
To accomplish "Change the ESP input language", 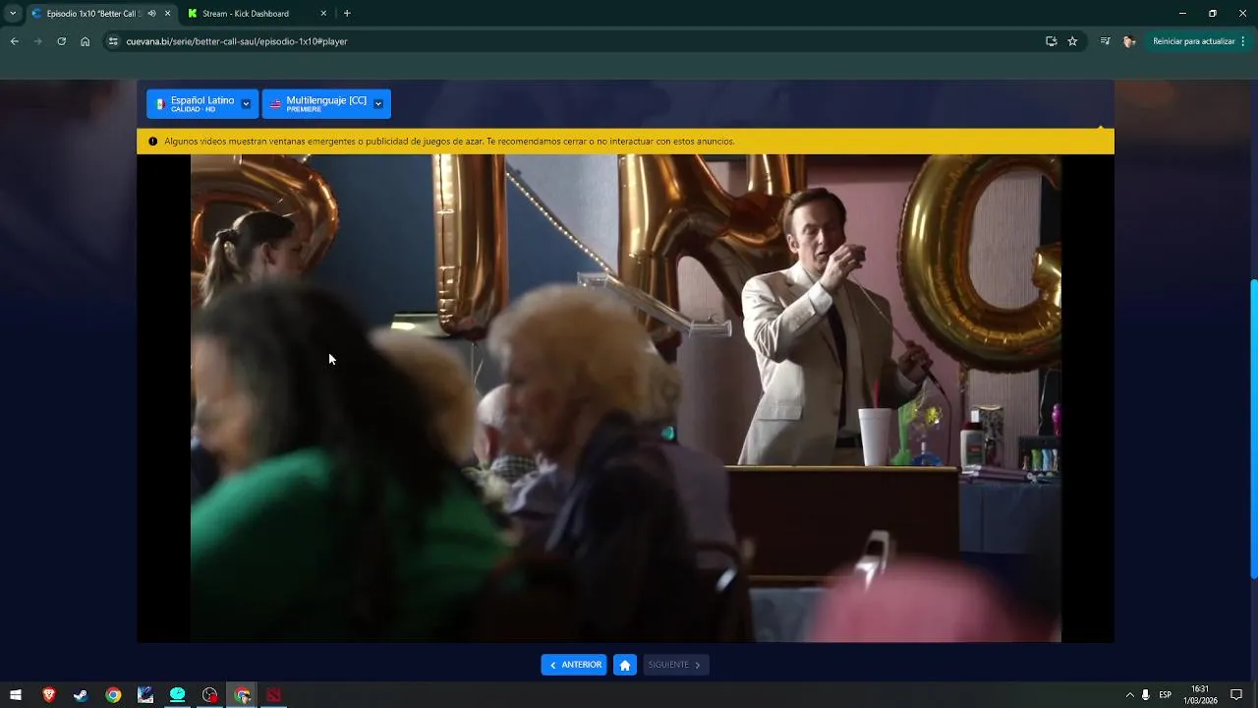I will 1165,695.
